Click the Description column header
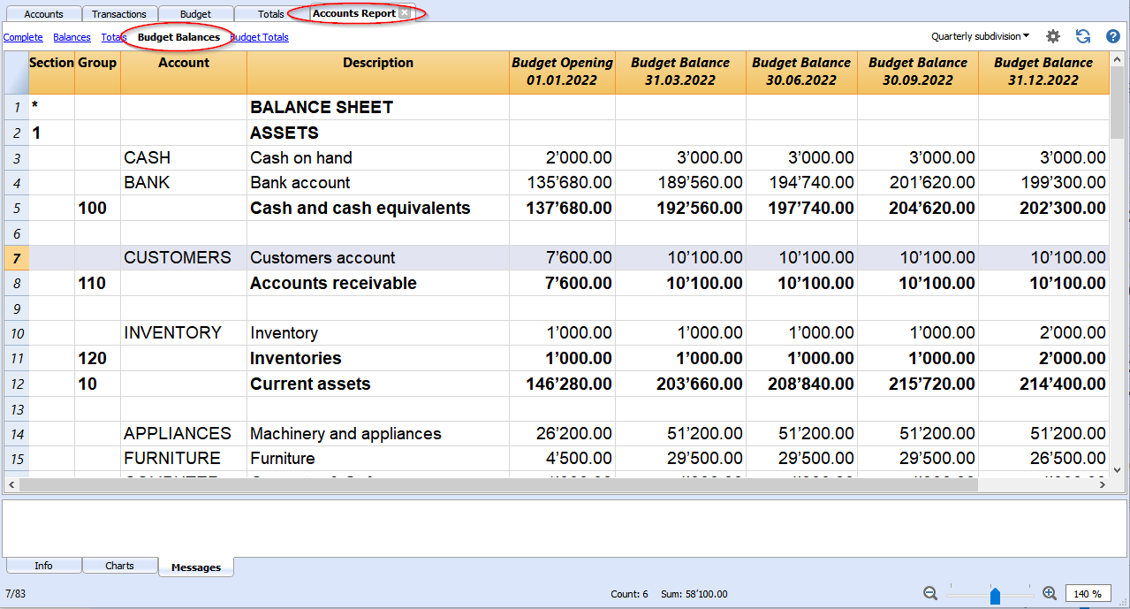The height and width of the screenshot is (609, 1130). click(x=378, y=72)
